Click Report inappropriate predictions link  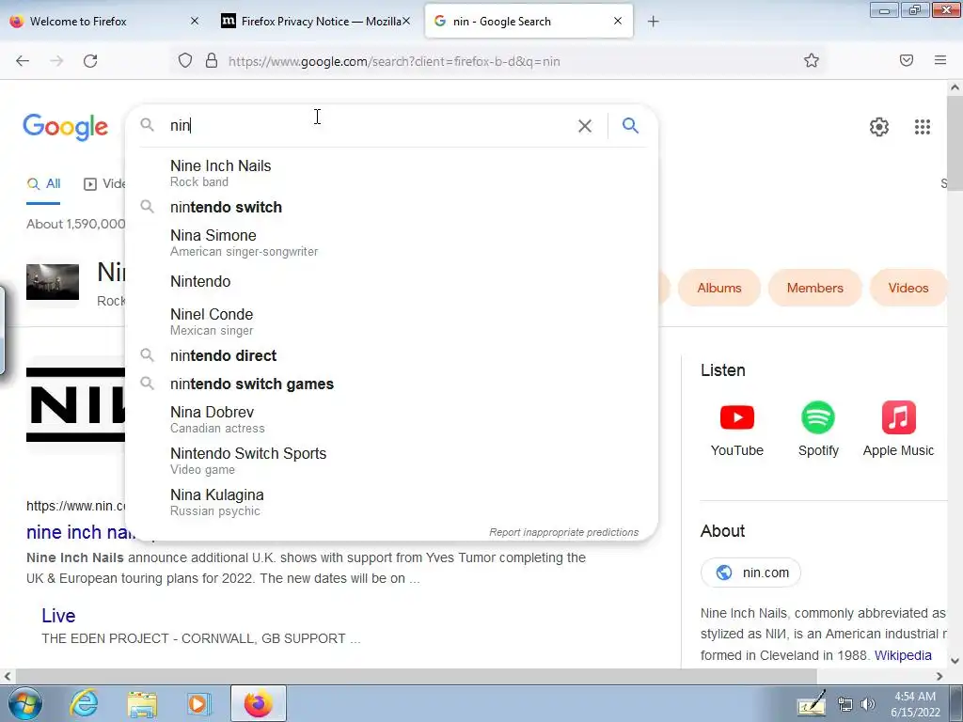564,532
